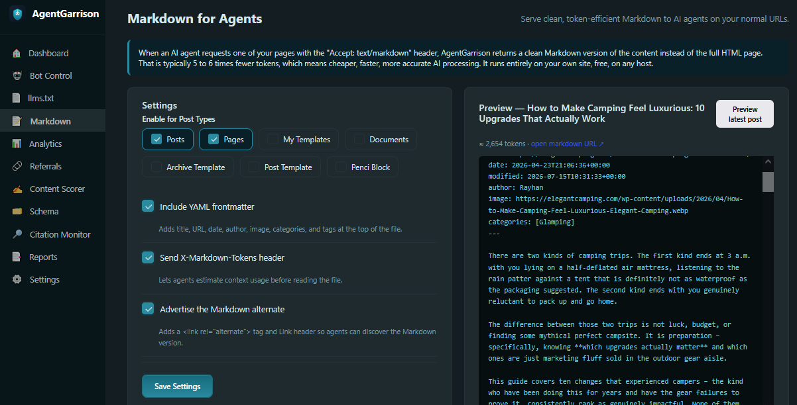Click the Markdown pencil-note icon in sidebar
797x405 pixels.
point(17,121)
